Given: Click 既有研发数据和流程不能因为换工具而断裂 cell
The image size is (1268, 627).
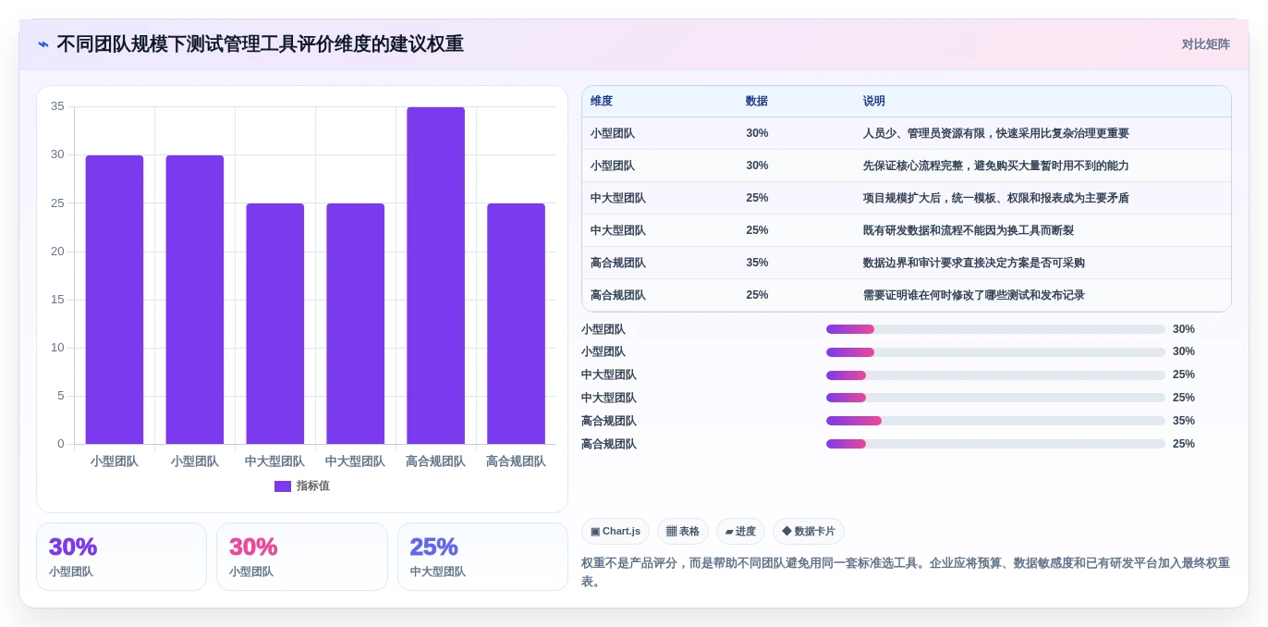Looking at the screenshot, I should point(969,230).
